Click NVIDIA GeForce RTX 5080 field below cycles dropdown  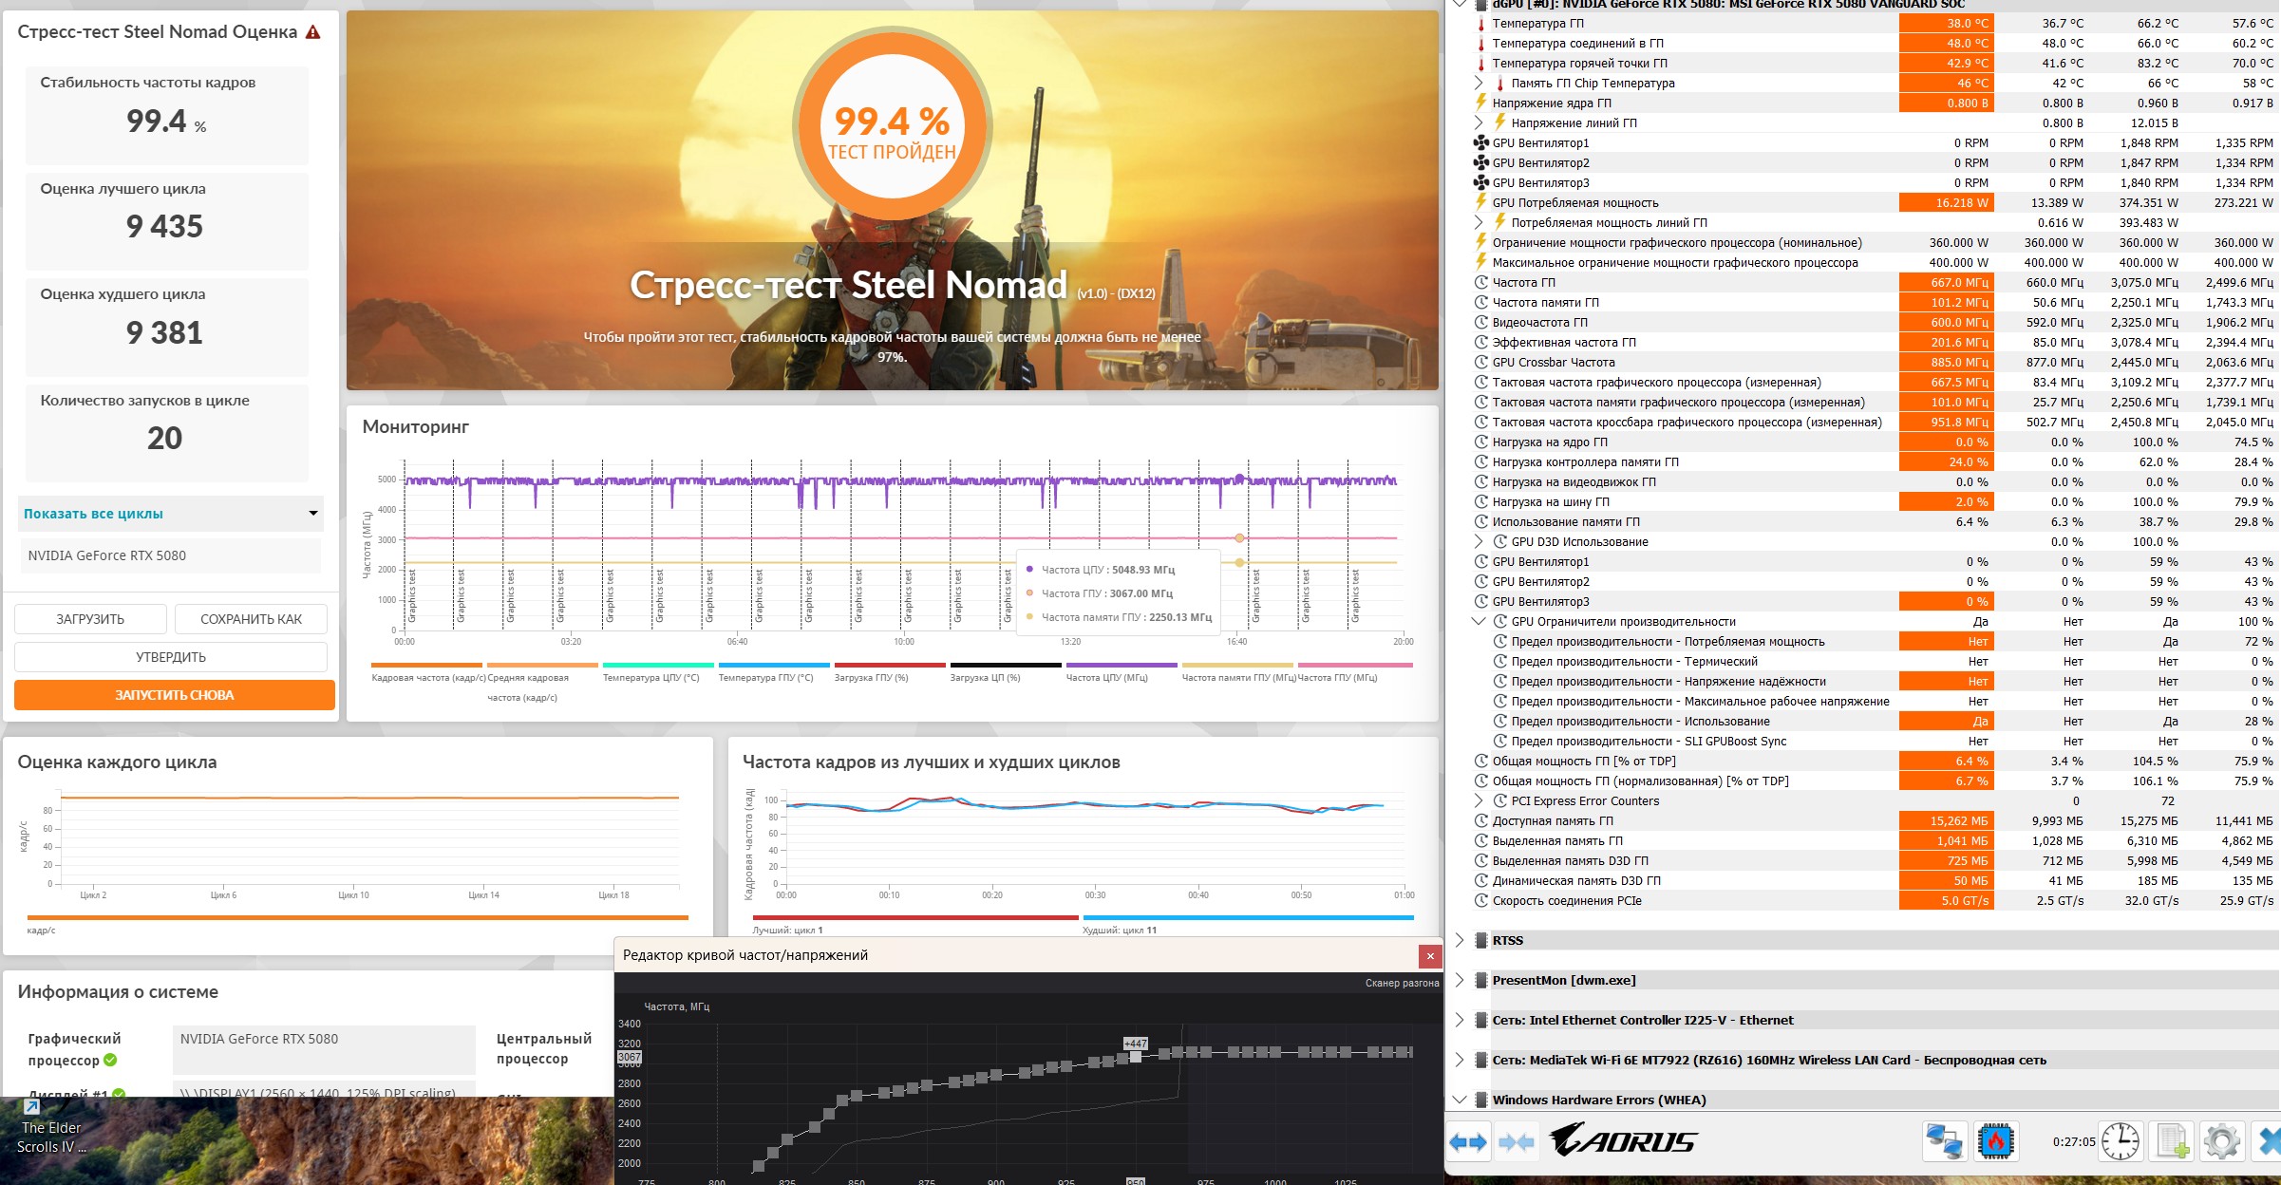[x=171, y=556]
